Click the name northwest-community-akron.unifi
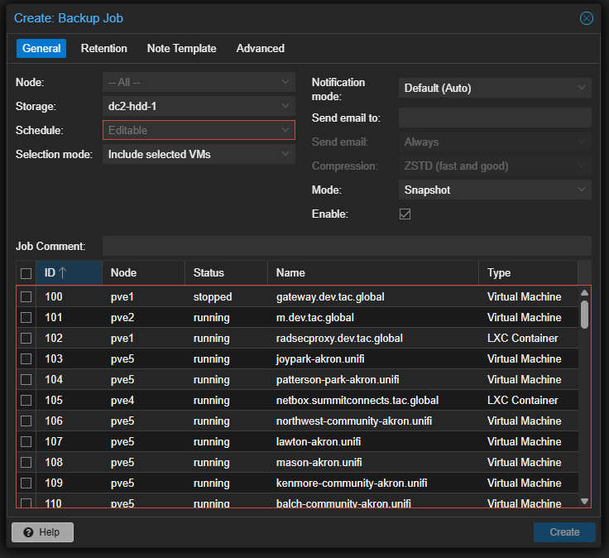Viewport: 609px width, 558px height. click(x=354, y=421)
